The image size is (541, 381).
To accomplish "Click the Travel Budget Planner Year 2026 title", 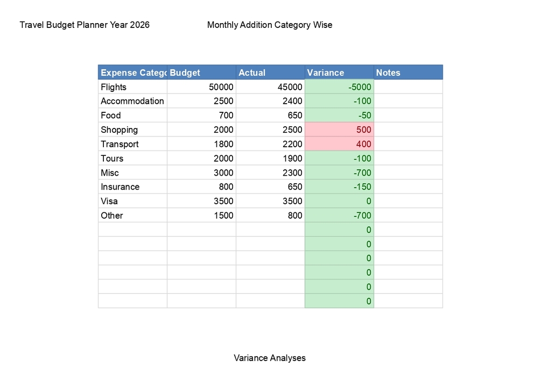I will click(x=85, y=25).
